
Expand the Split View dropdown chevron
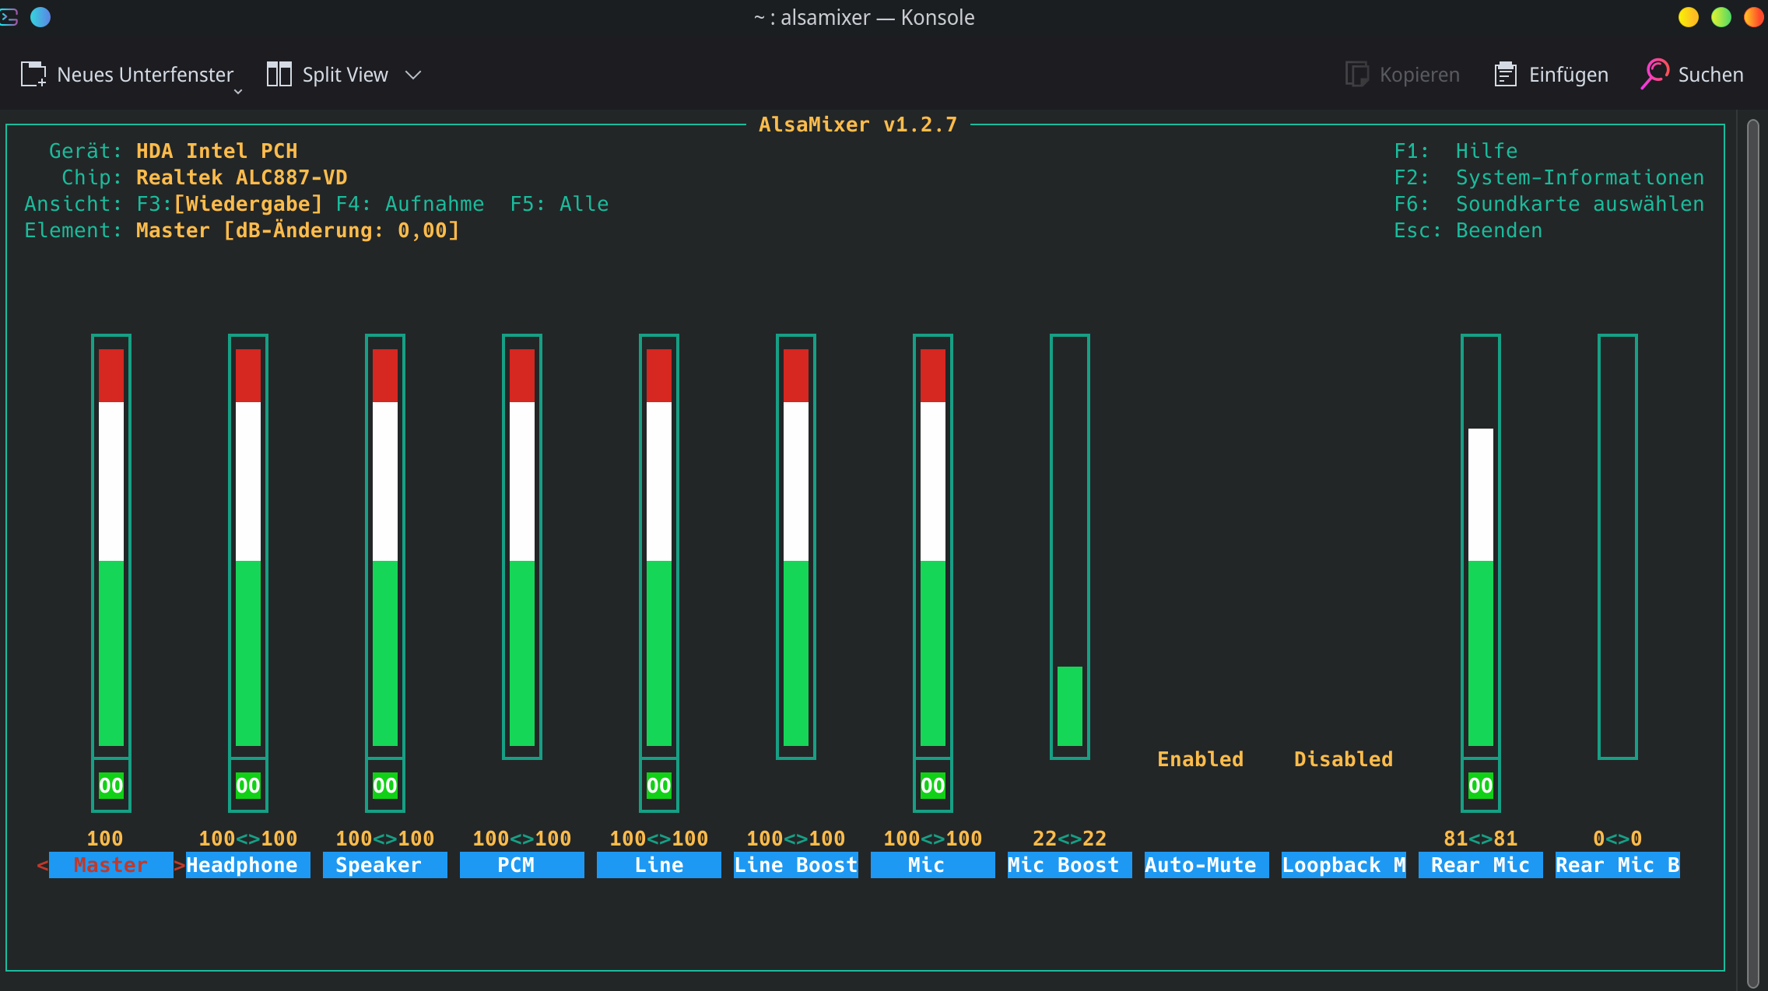pos(413,75)
